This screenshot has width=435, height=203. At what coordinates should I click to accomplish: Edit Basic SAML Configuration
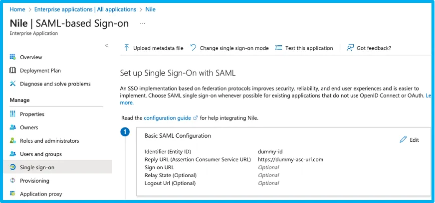pos(410,140)
